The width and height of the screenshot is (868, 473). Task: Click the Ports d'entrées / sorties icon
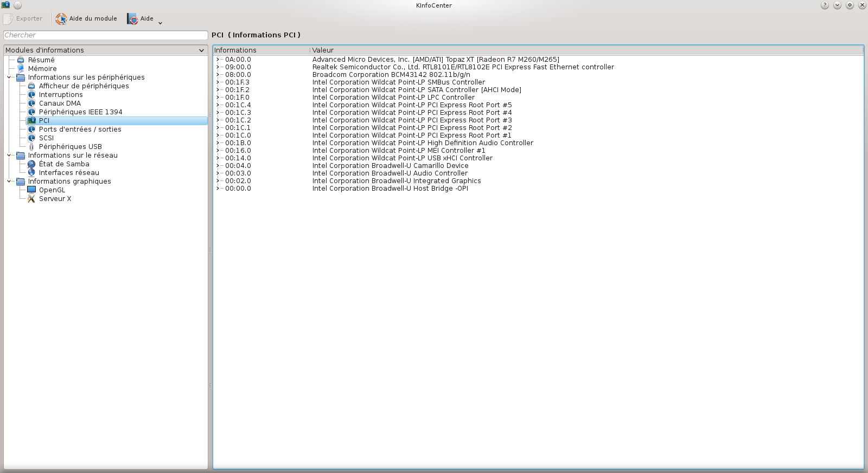31,129
